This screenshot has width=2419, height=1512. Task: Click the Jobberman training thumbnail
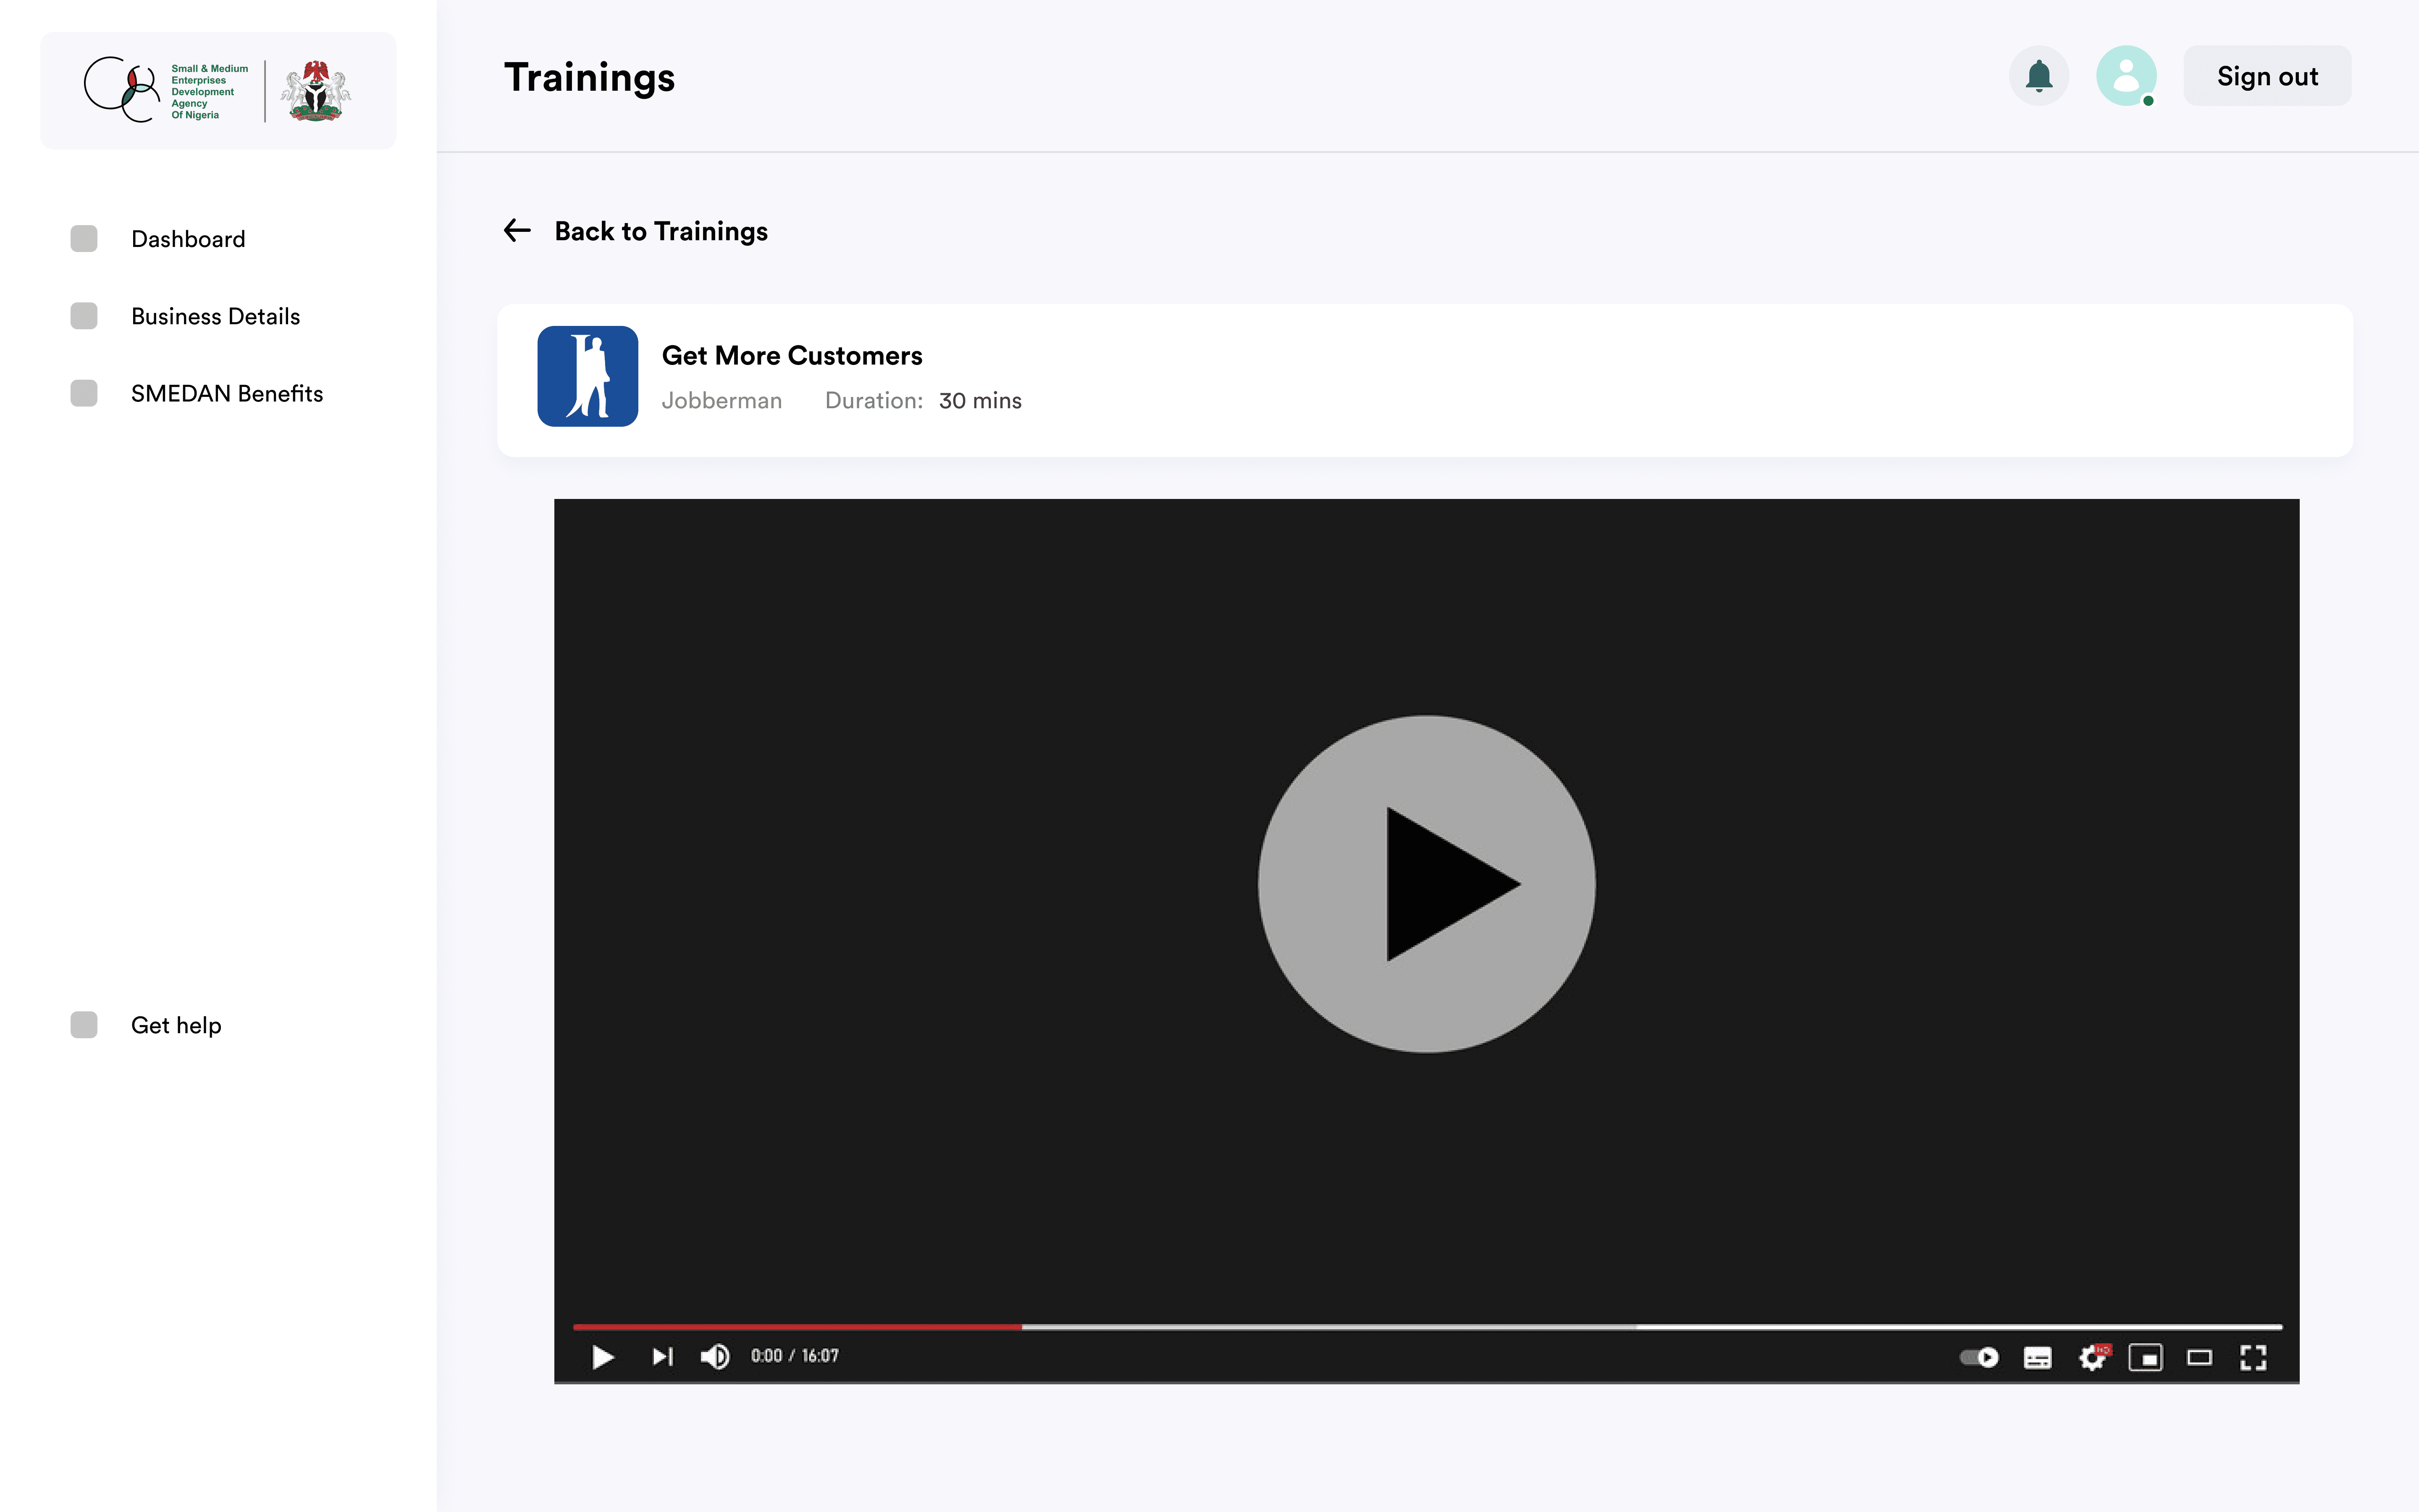point(588,376)
